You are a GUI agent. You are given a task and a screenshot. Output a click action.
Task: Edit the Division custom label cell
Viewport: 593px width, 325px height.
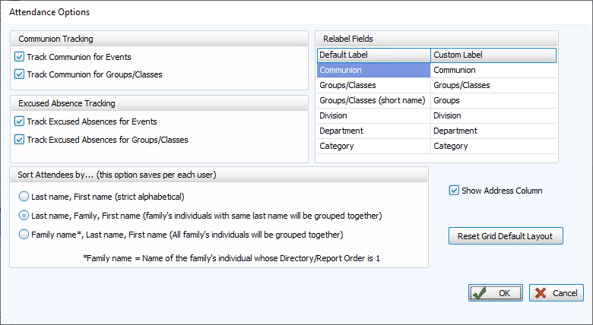point(493,115)
